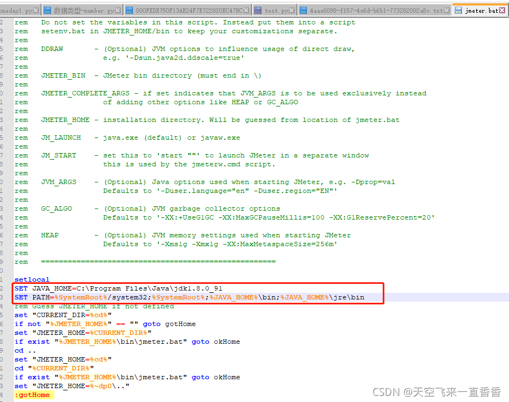Click the X icon on the oneday1.py tab
The width and height of the screenshot is (509, 402).
point(35,9)
